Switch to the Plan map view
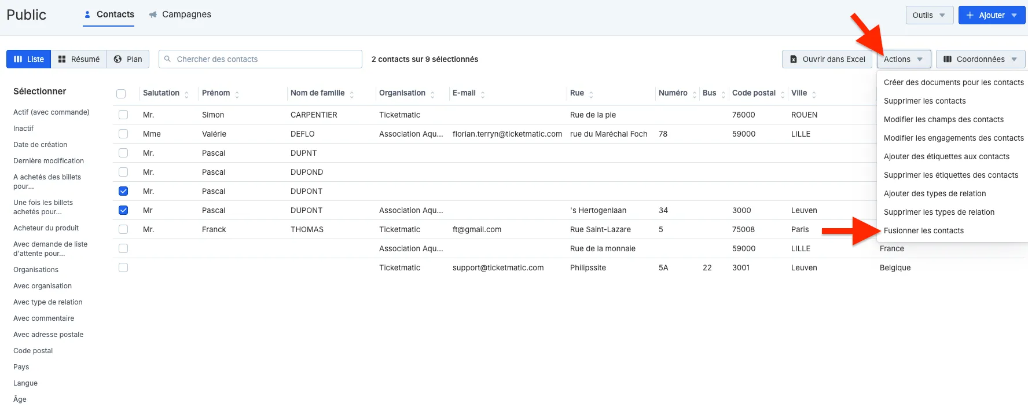 (x=128, y=59)
